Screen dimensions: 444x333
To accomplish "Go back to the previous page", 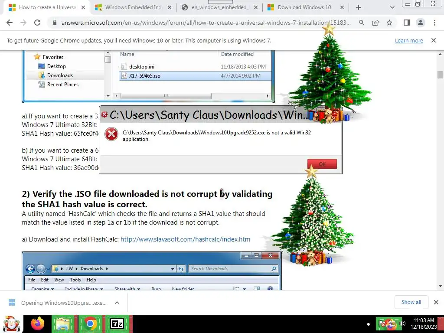I will coord(10,23).
